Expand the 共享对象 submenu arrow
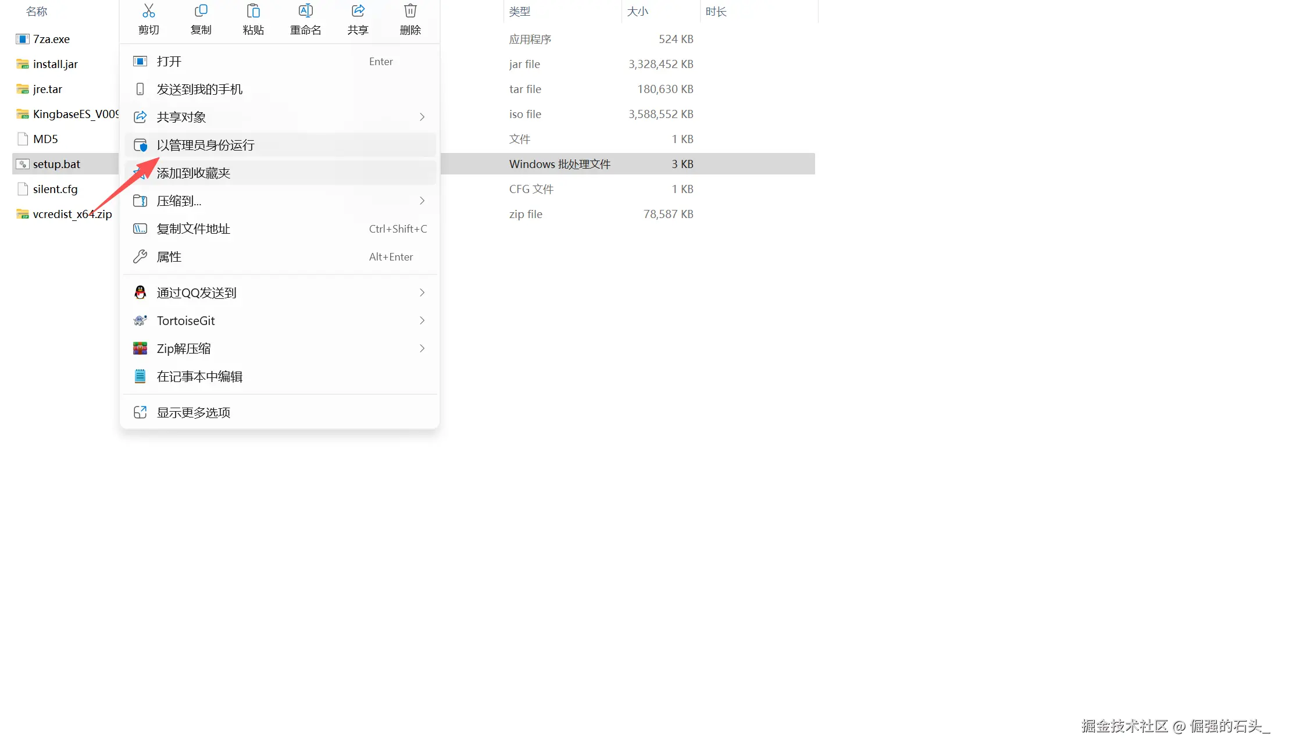The image size is (1289, 753). [x=422, y=117]
